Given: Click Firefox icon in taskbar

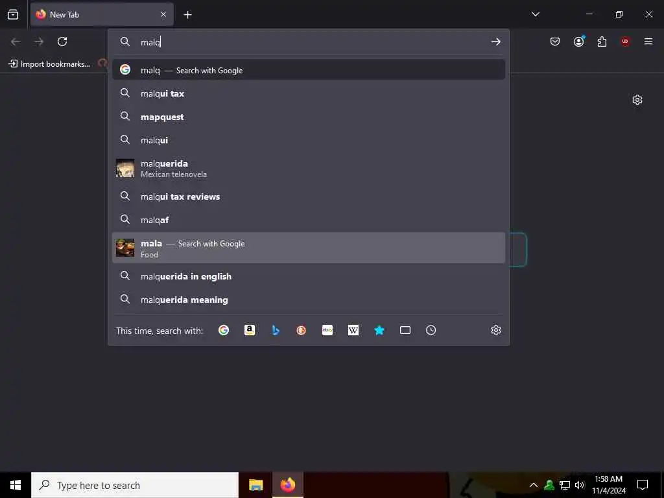Looking at the screenshot, I should 288,485.
